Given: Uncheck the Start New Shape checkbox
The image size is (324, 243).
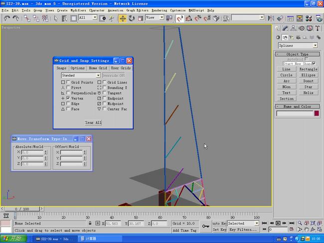Looking at the screenshot, I should 314,63.
